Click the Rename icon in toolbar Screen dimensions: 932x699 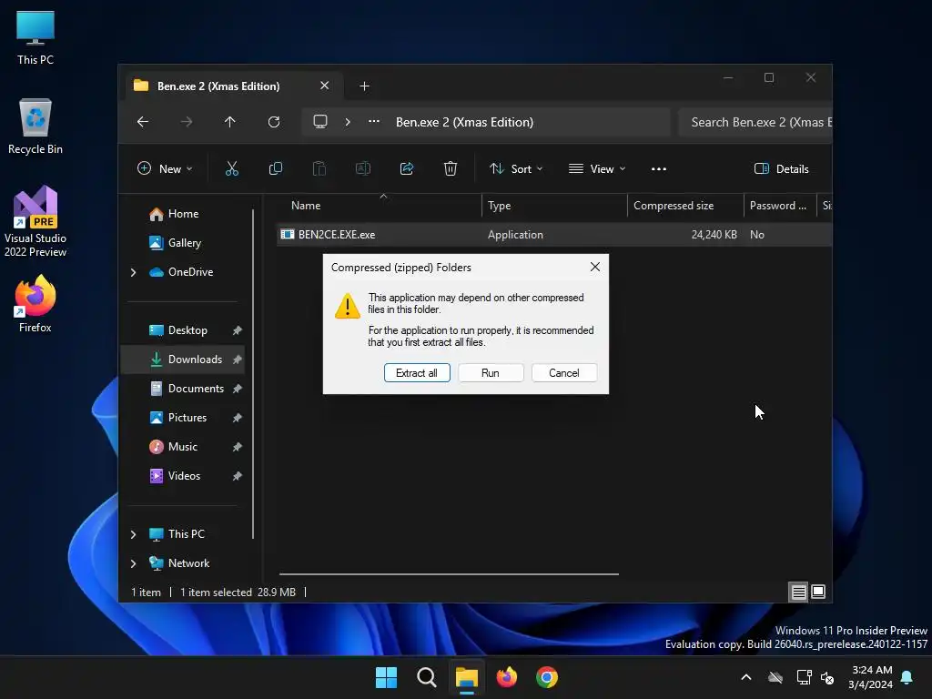click(362, 168)
